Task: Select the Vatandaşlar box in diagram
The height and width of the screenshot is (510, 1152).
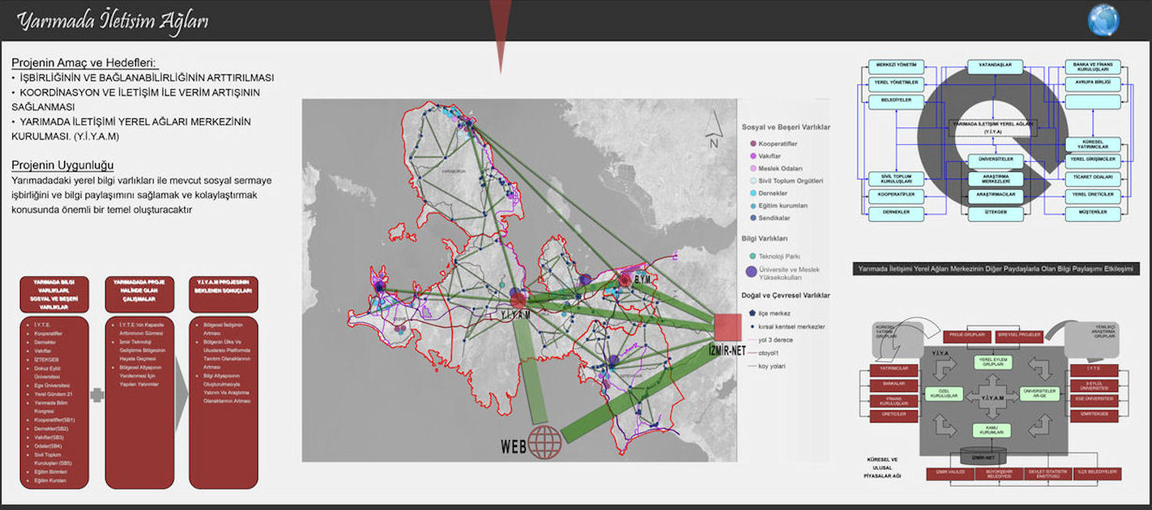Action: [995, 67]
